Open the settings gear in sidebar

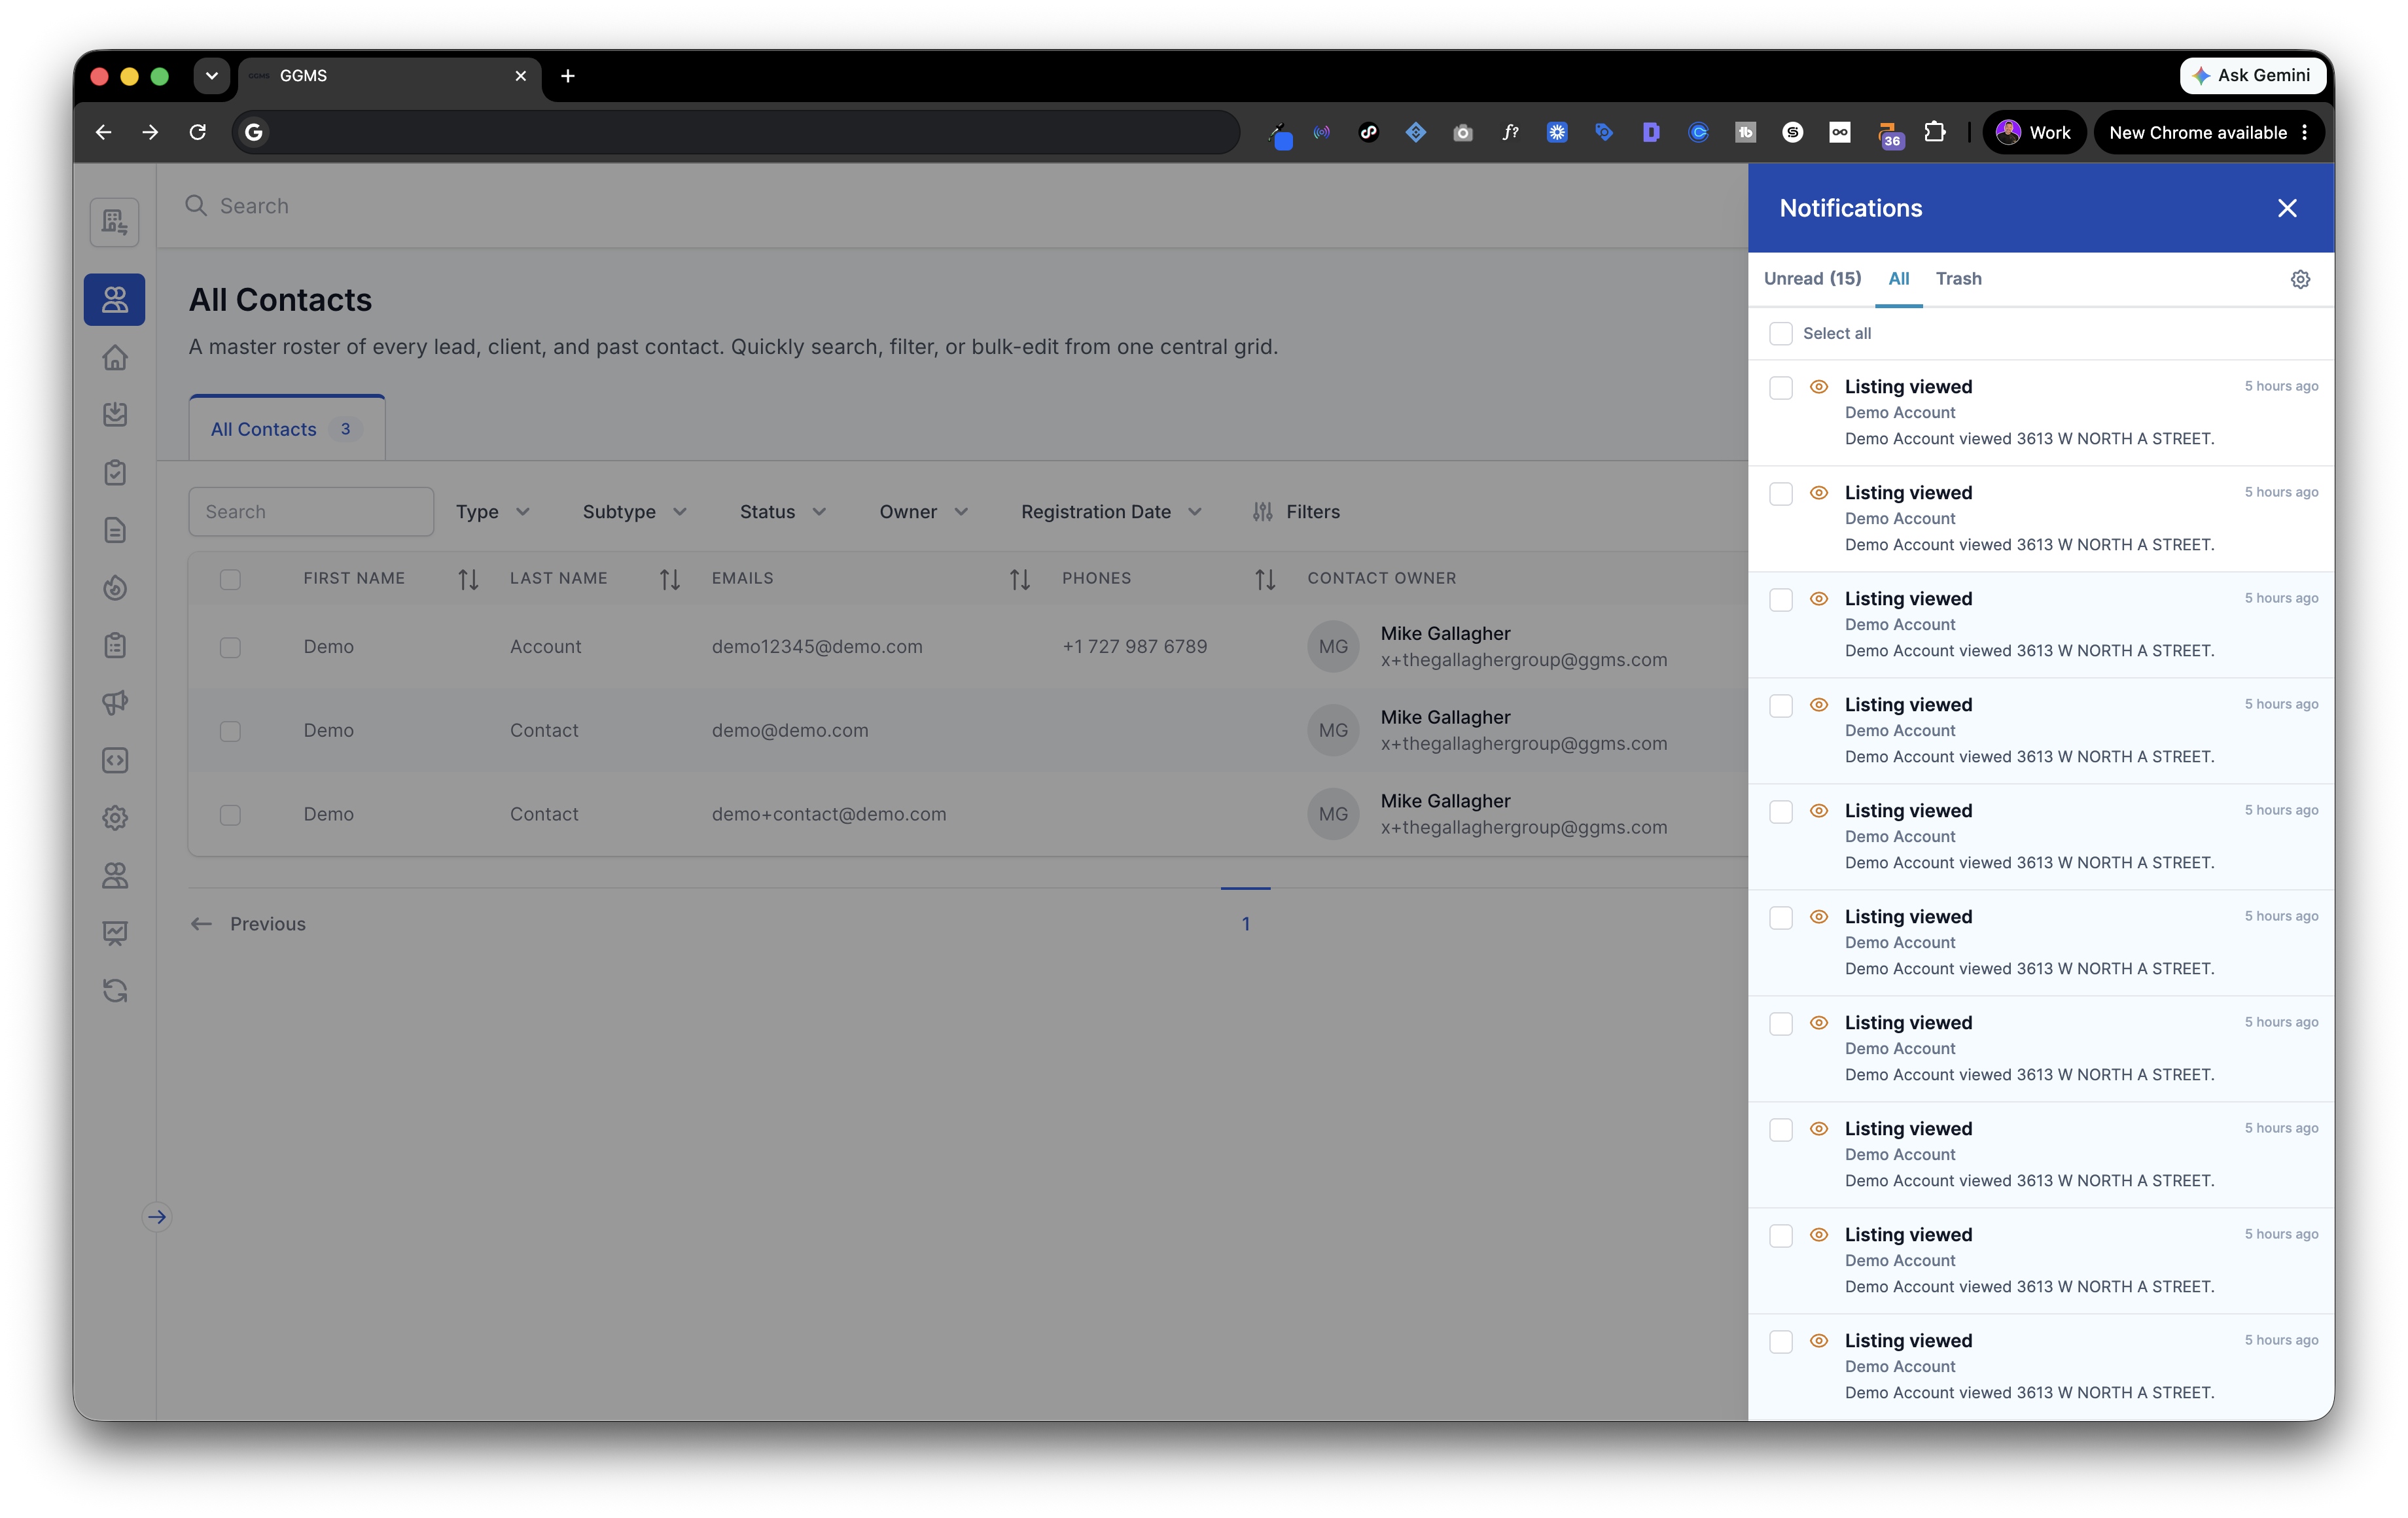point(115,818)
